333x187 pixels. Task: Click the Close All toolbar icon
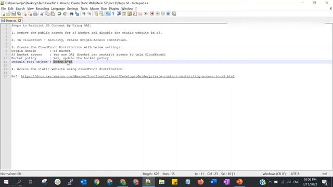point(30,14)
